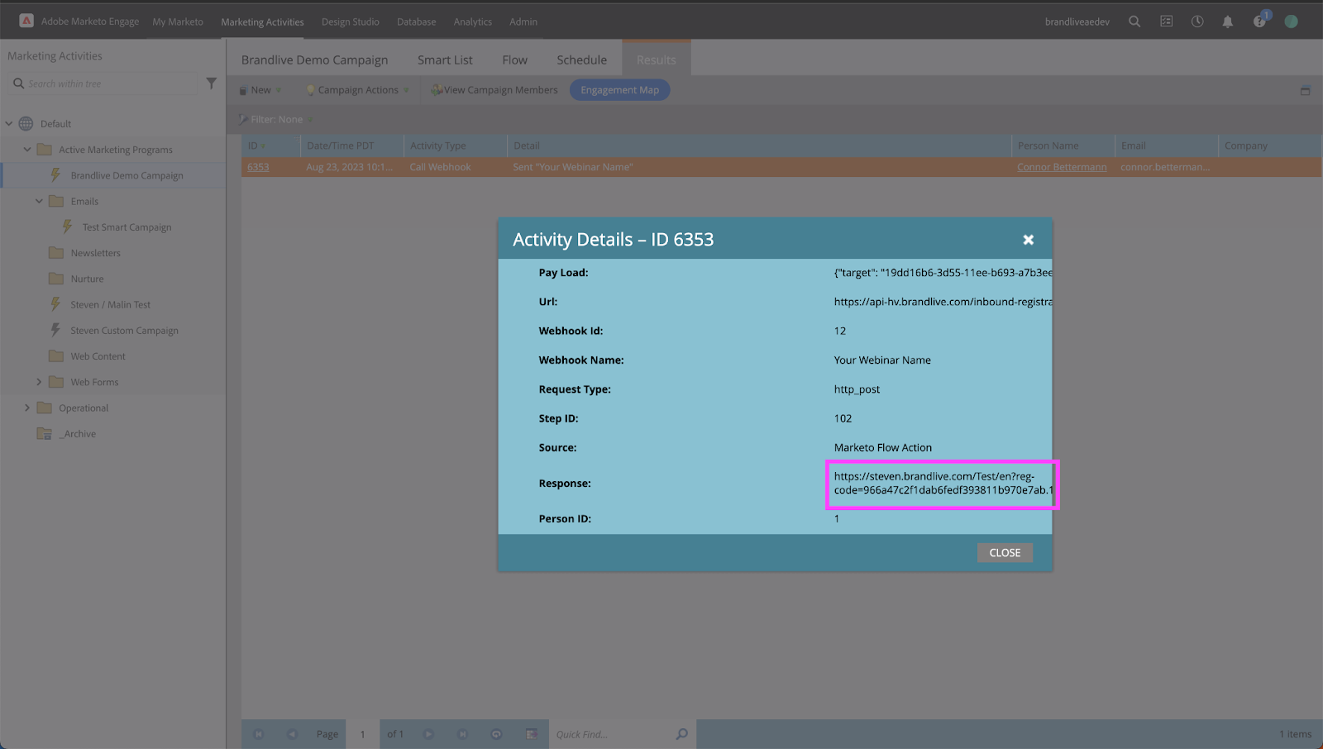Click the globe icon next to Default
This screenshot has height=749, width=1323.
[26, 124]
